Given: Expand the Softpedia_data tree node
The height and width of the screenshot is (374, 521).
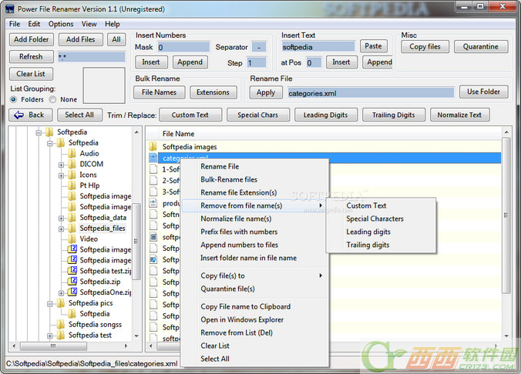Looking at the screenshot, I should tap(62, 218).
